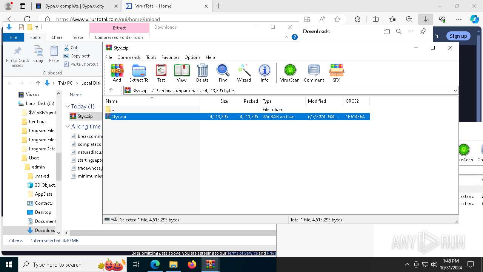The height and width of the screenshot is (272, 483).
Task: Open downloads folder icon in Downloads panel
Action: pos(386,31)
